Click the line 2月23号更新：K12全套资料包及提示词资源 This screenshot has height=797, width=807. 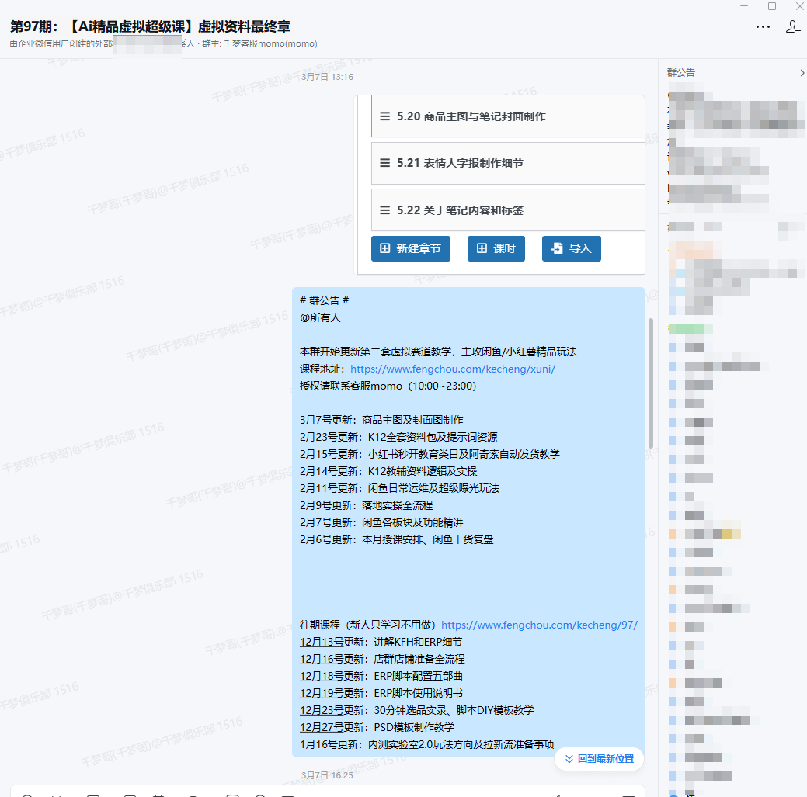point(399,437)
